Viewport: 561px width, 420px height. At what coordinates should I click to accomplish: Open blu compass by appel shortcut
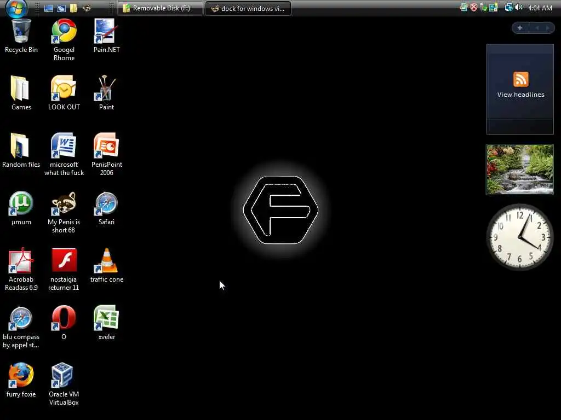(21, 327)
